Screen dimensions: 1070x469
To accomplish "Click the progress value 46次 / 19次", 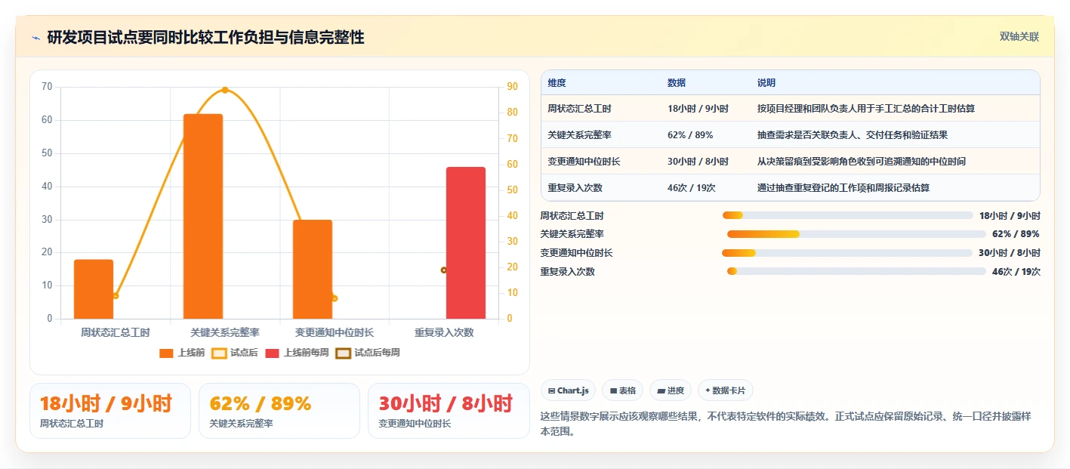I will (x=1016, y=272).
